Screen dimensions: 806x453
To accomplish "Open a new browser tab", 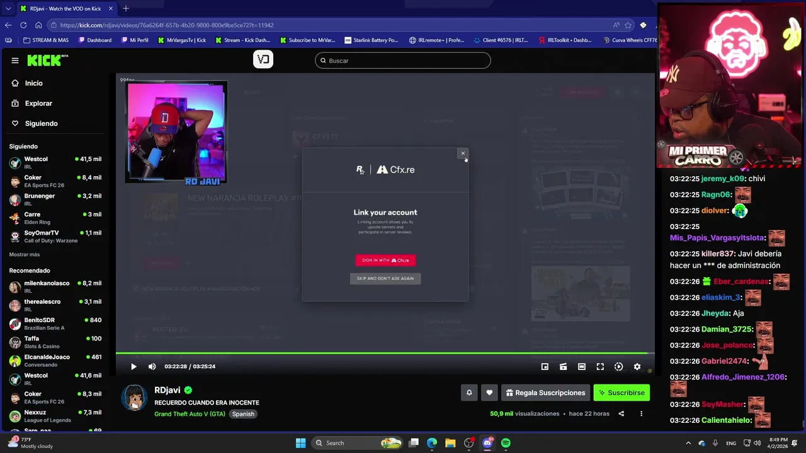I will coord(126,8).
